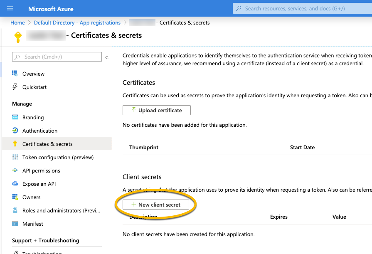Open Branding settings
The image size is (372, 254).
pos(33,118)
